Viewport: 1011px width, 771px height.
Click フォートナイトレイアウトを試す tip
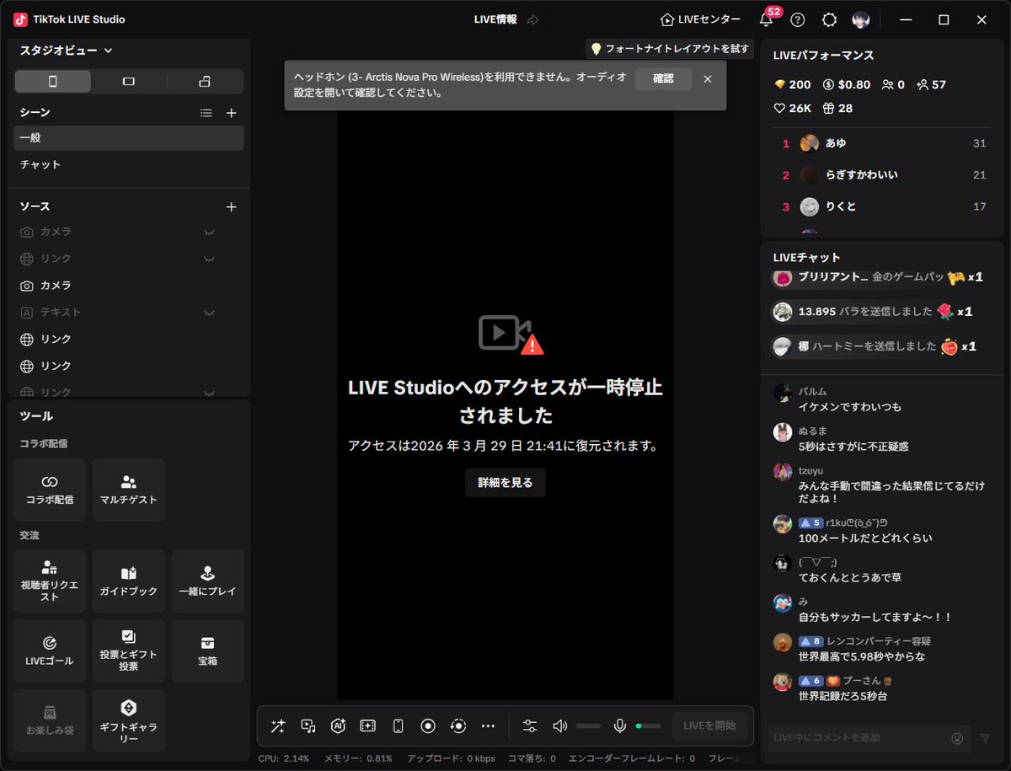click(x=670, y=49)
